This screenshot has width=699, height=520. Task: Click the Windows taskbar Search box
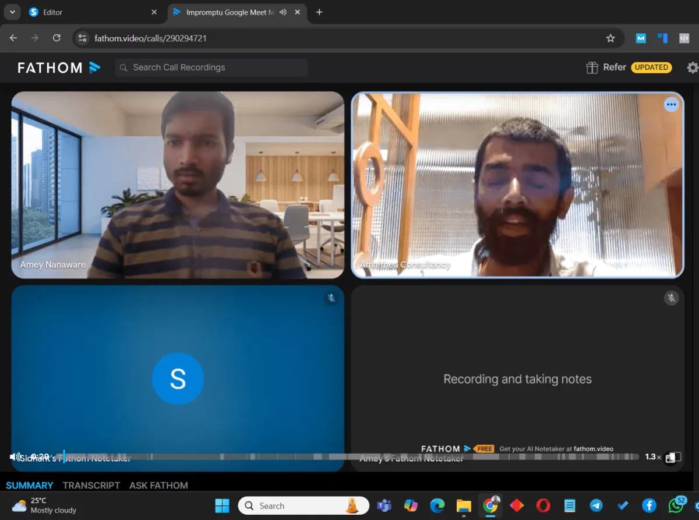point(303,505)
